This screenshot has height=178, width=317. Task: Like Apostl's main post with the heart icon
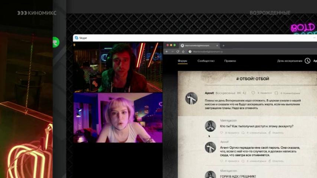coord(253,93)
